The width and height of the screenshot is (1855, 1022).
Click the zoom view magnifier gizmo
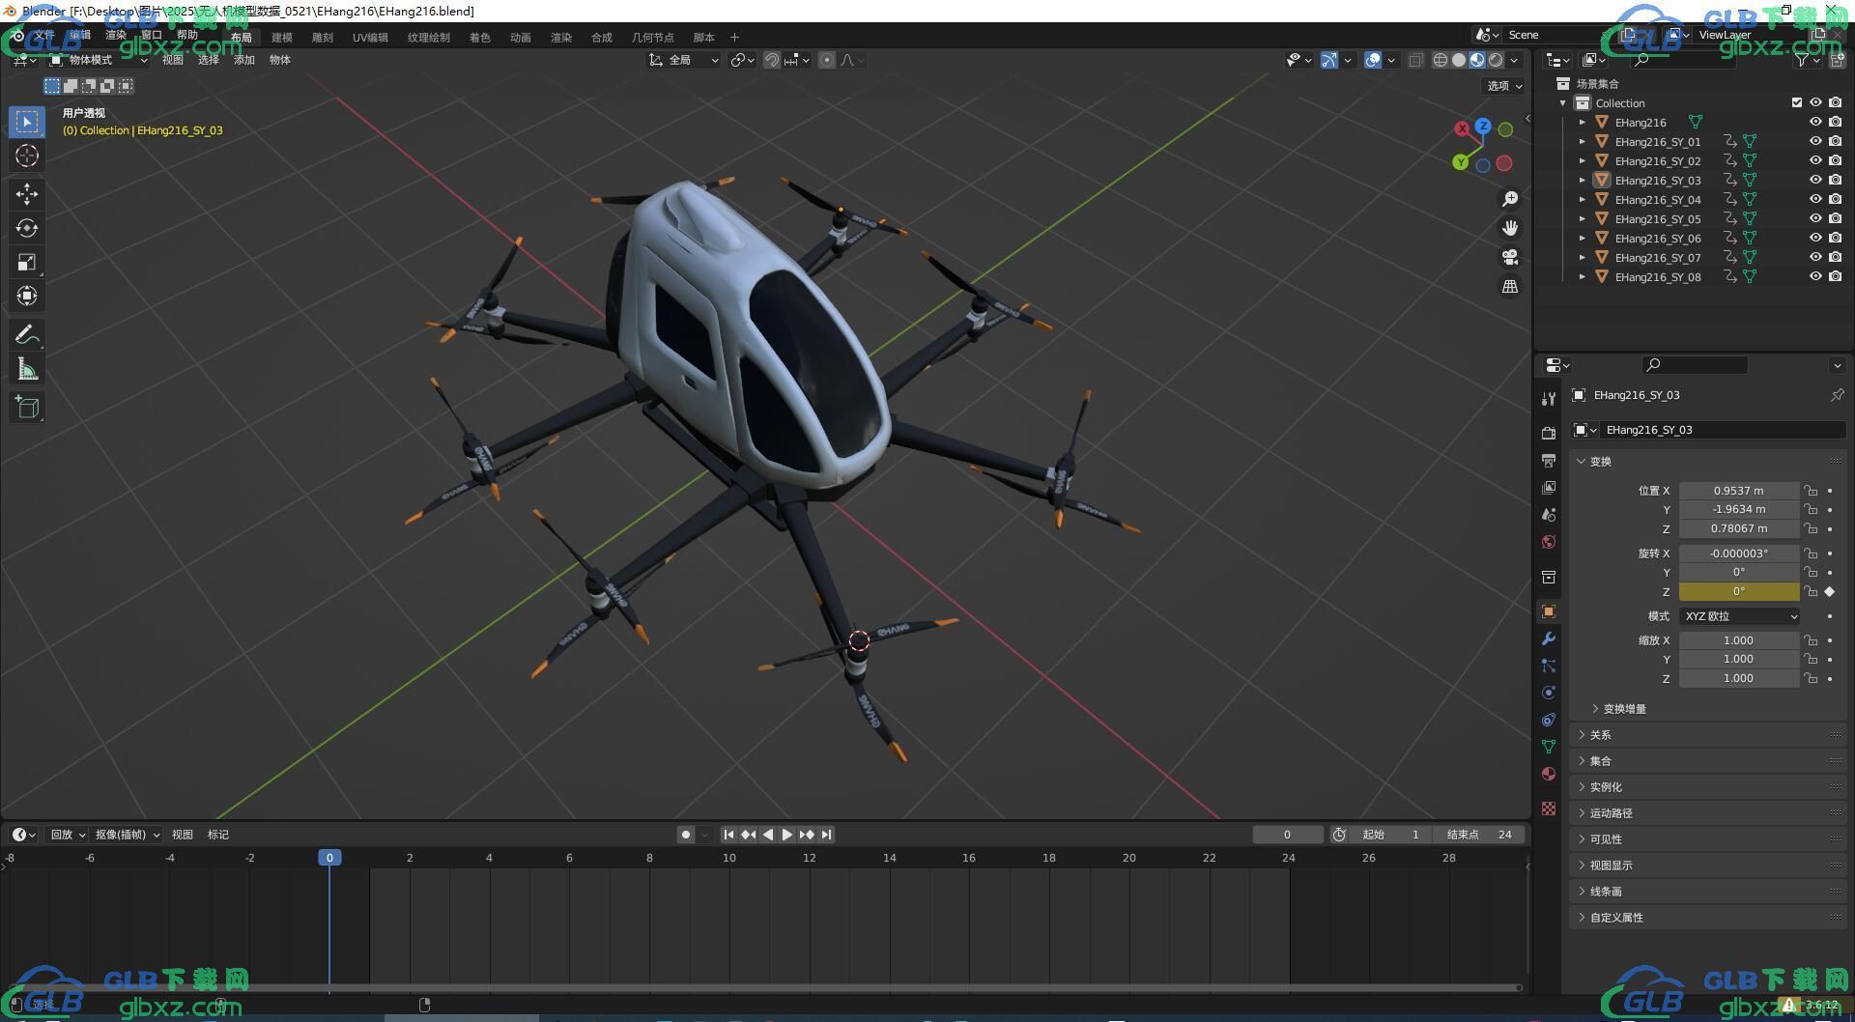(1510, 199)
